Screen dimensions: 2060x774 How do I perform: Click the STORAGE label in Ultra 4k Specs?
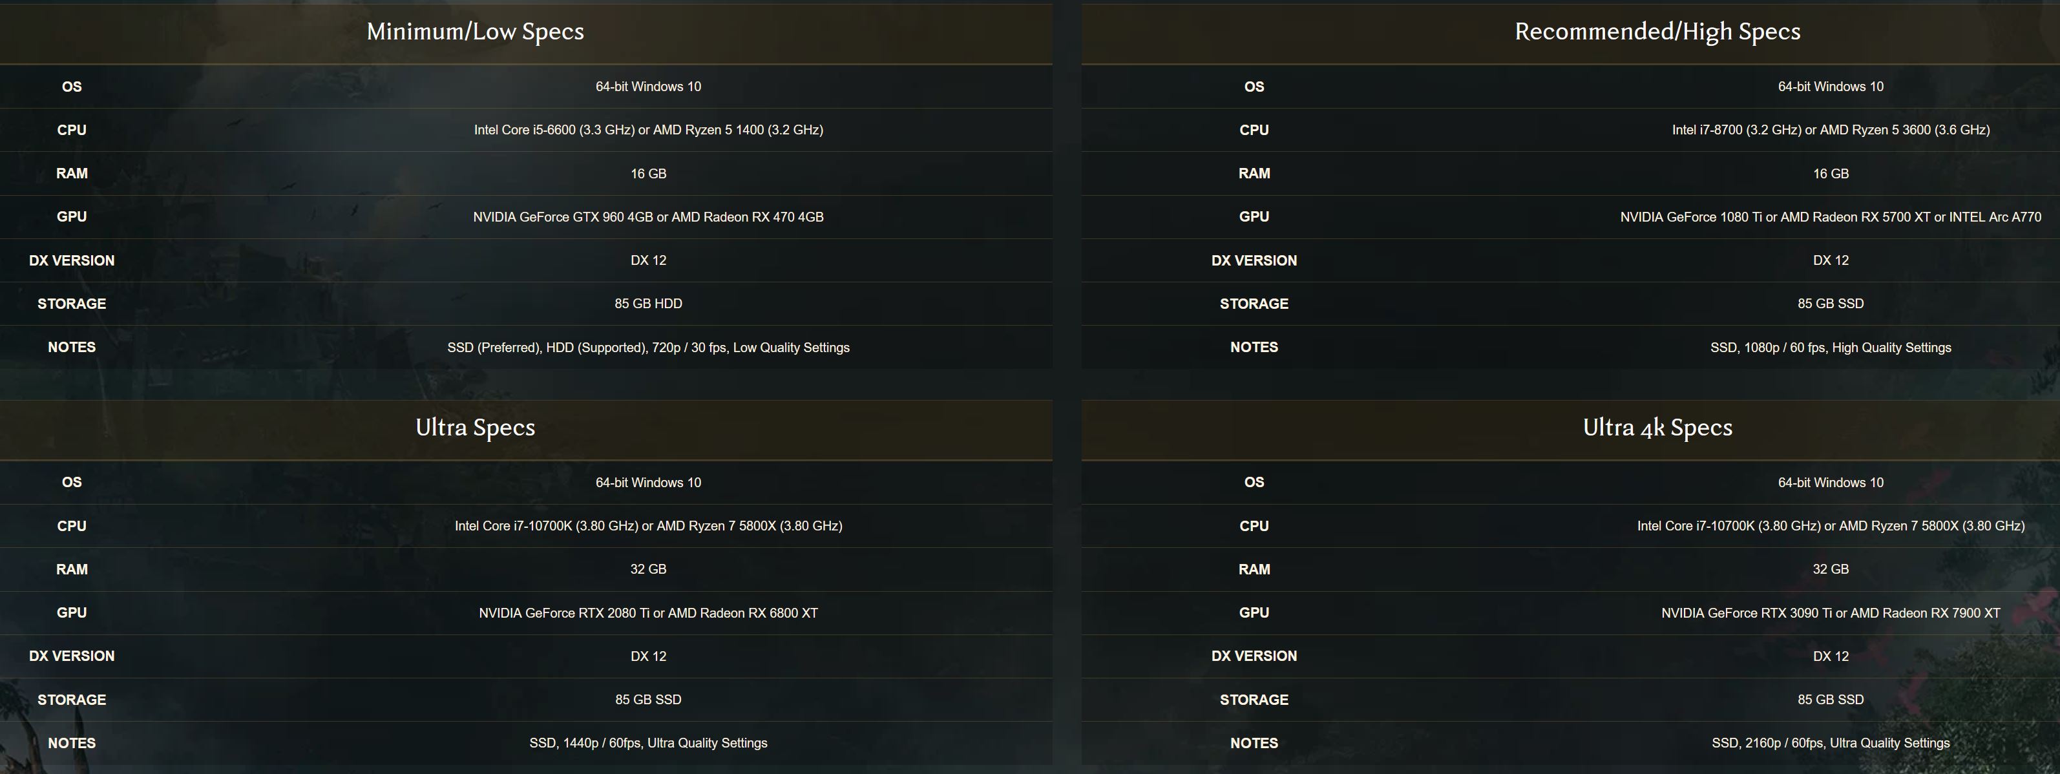tap(1254, 700)
